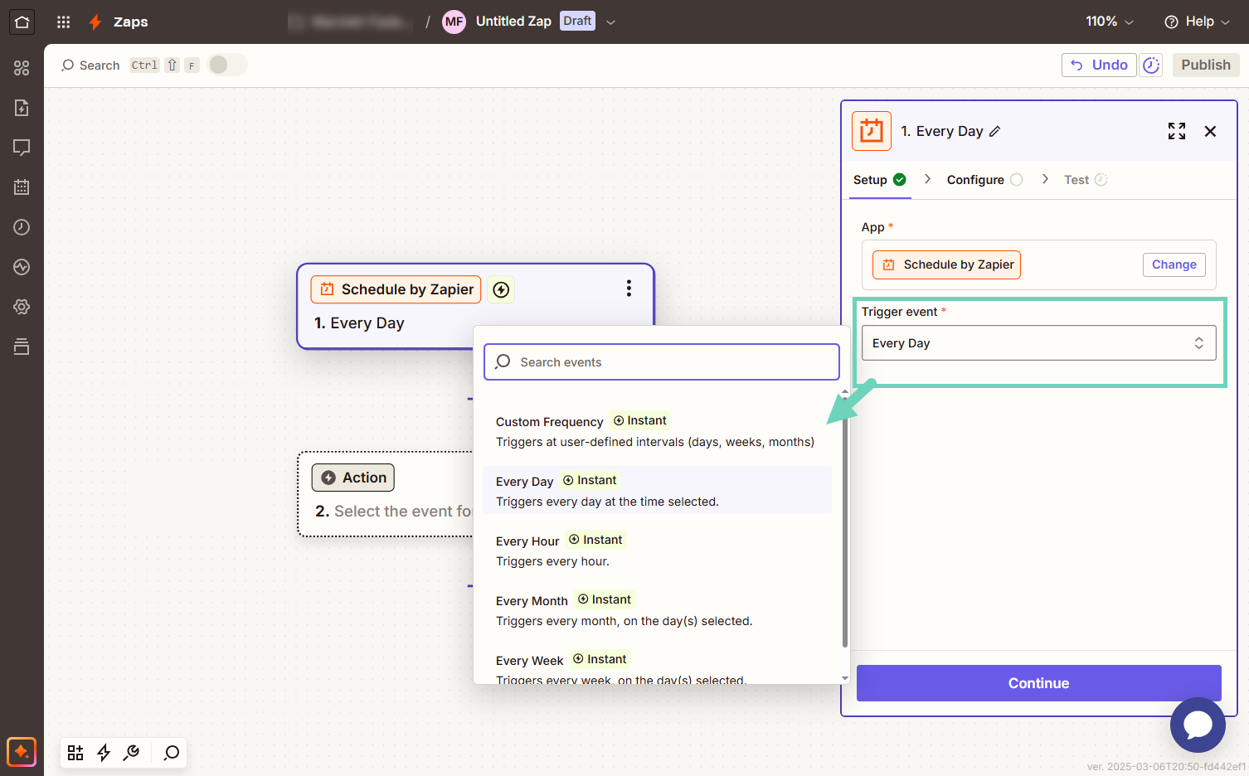Open the apps grid menu icon
This screenshot has height=776, width=1249.
[63, 22]
